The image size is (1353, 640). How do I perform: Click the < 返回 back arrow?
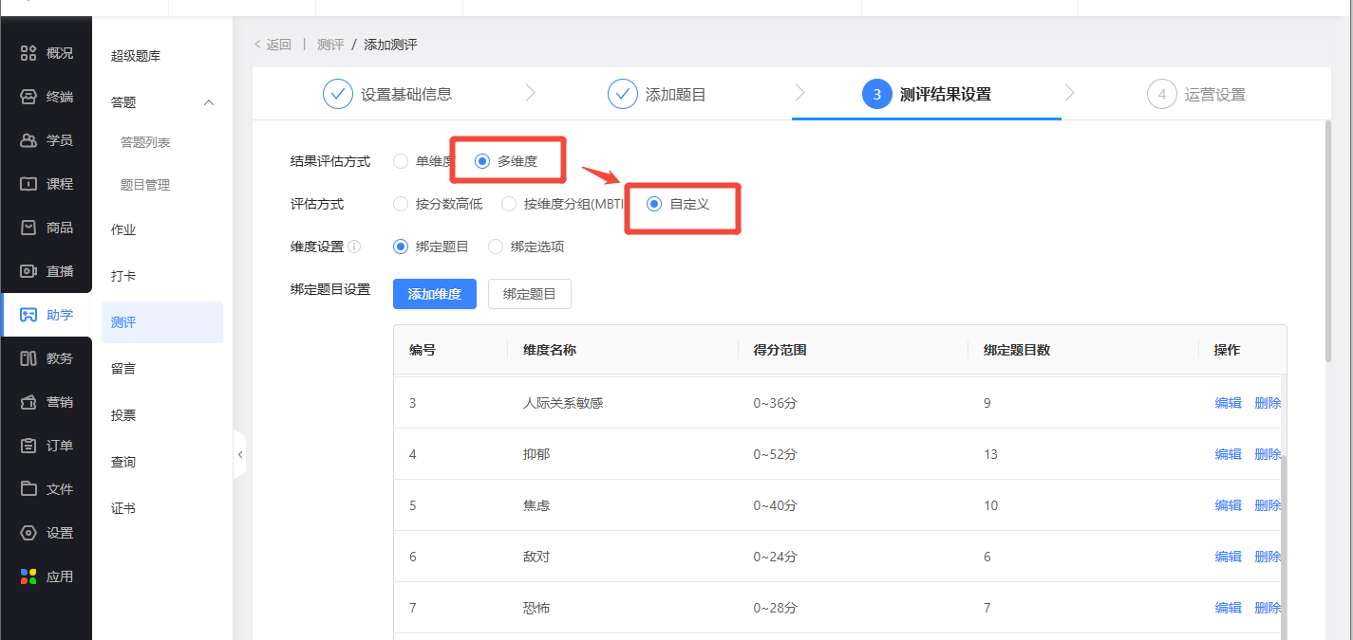(x=258, y=45)
